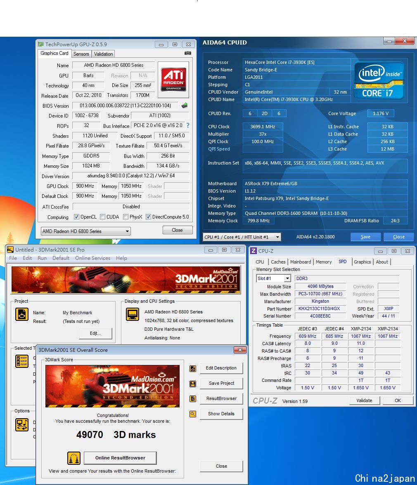Click the Save button in AIDA64 CPUID
The height and width of the screenshot is (485, 417).
click(x=365, y=237)
